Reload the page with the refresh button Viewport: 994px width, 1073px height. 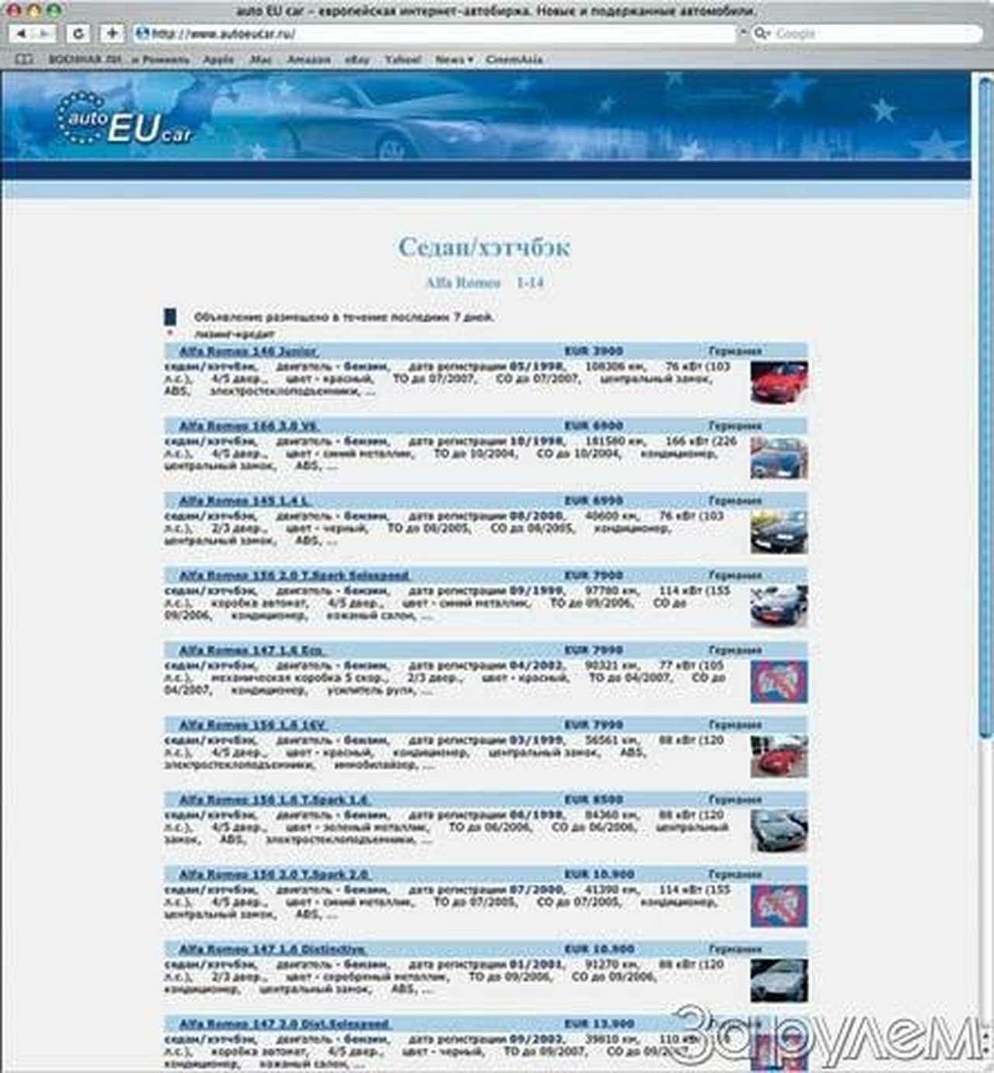point(78,33)
